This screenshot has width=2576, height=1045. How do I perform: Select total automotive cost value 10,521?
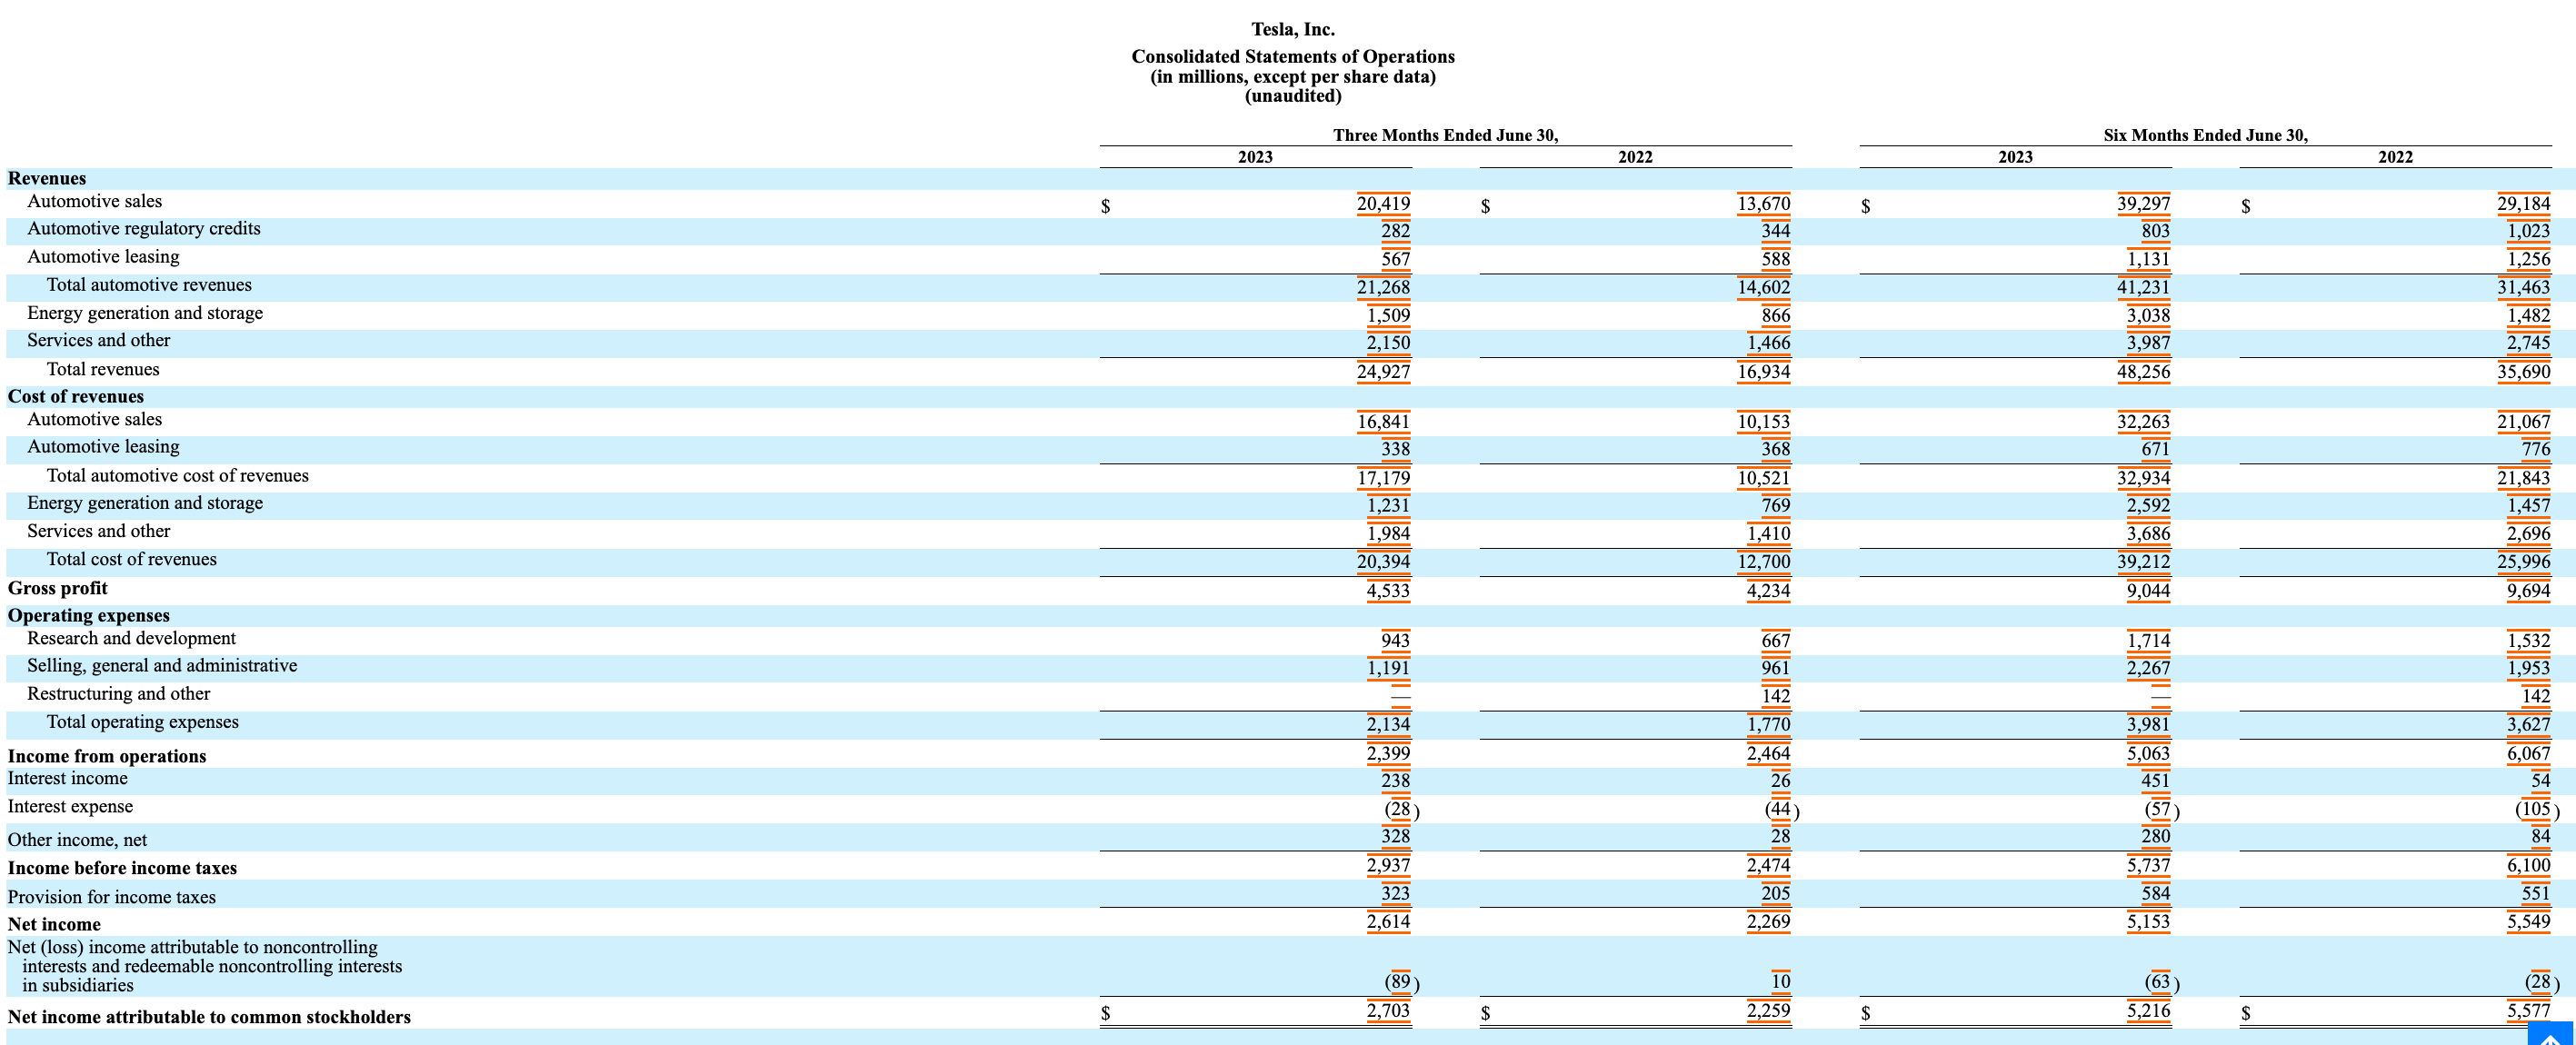pyautogui.click(x=1764, y=478)
